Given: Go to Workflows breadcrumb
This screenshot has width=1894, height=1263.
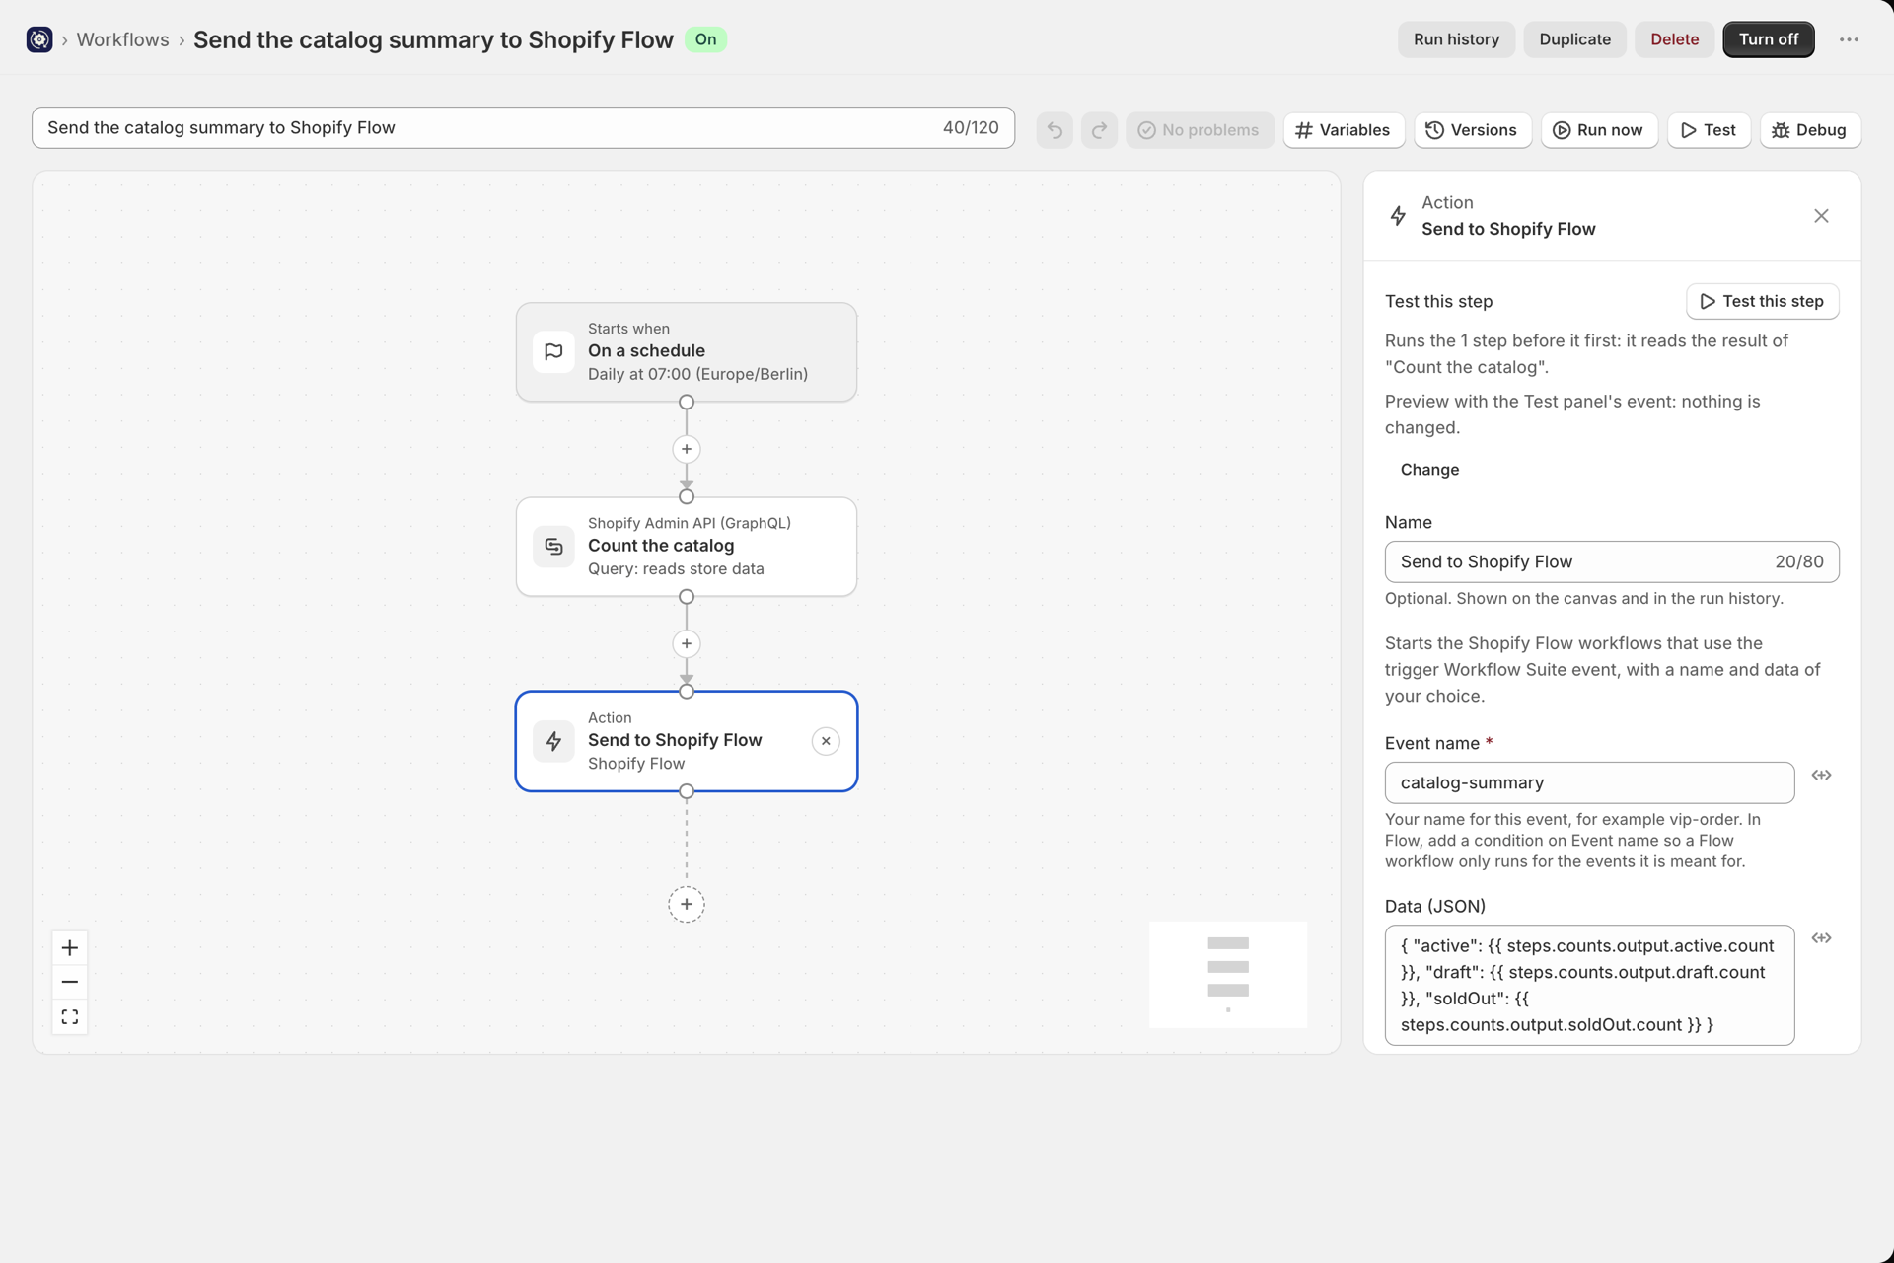Looking at the screenshot, I should (122, 39).
